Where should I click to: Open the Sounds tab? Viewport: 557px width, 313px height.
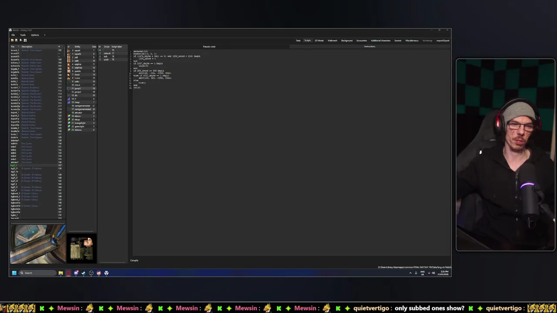point(398,40)
